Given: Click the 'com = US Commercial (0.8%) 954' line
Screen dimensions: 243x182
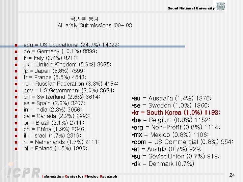Looking at the screenshot, I should tap(182, 142).
